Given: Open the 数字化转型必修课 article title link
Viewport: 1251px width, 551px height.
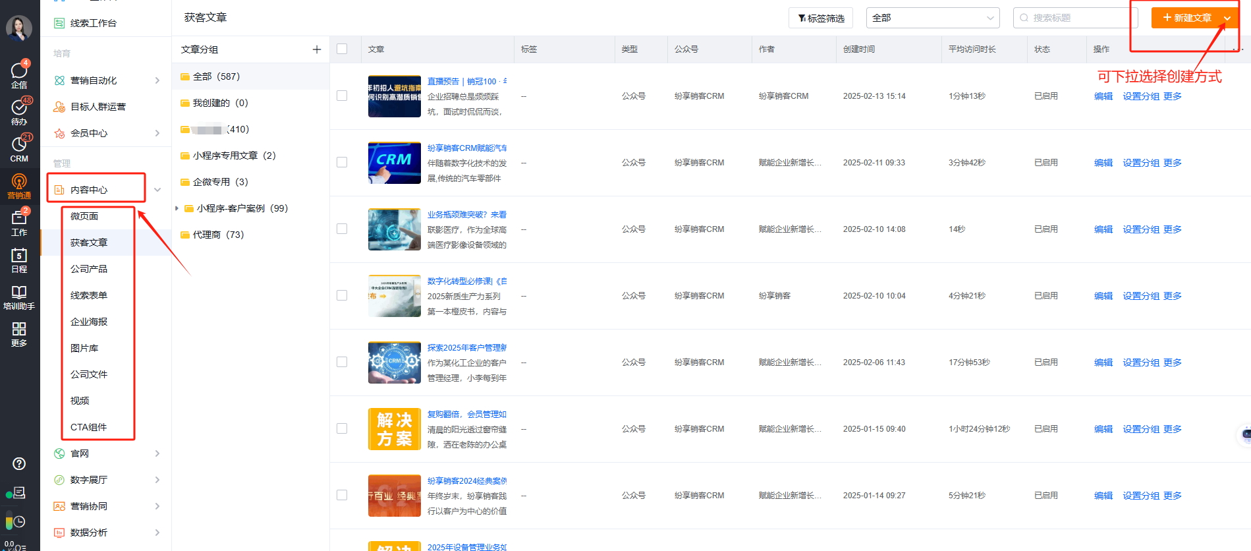Looking at the screenshot, I should [467, 281].
